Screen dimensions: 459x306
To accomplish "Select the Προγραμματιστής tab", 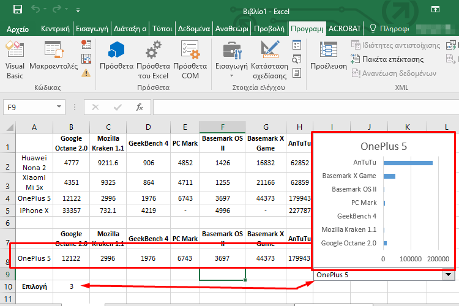I will tap(307, 29).
